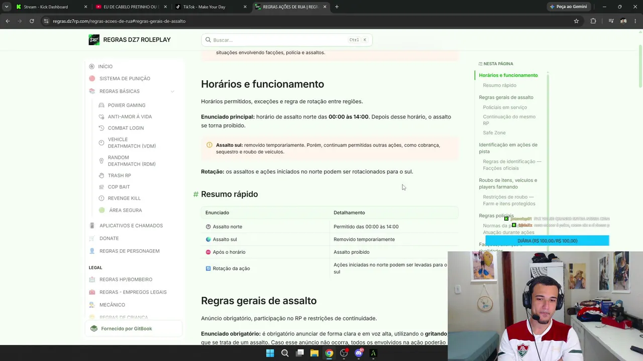Image resolution: width=643 pixels, height=361 pixels.
Task: Open Task View from the taskbar
Action: click(x=299, y=353)
